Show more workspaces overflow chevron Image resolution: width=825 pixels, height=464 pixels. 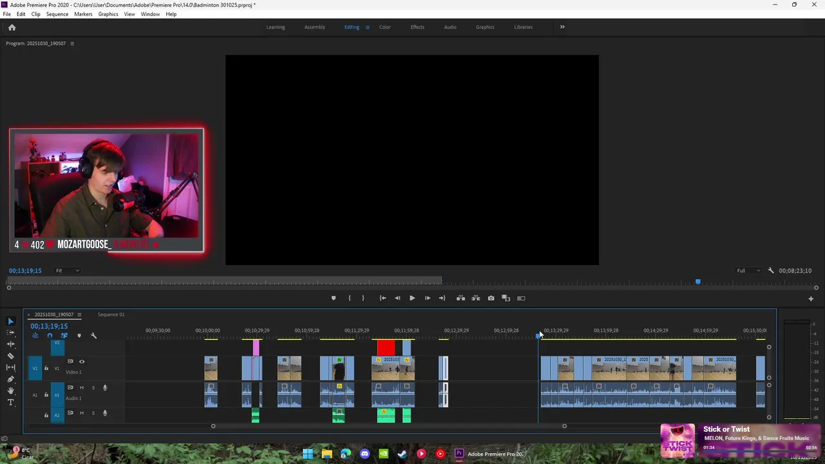pos(562,27)
